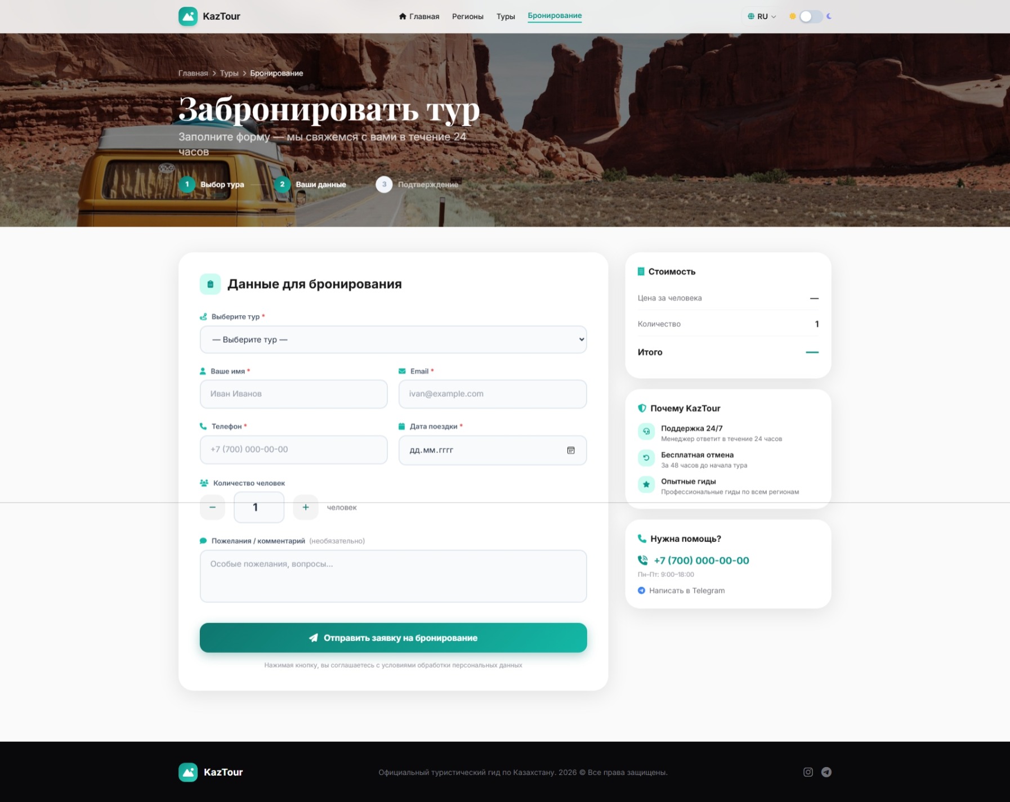Screen dimensions: 1010x802
Task: Call +7 (700) 000-00-00 phone link
Action: pos(701,561)
